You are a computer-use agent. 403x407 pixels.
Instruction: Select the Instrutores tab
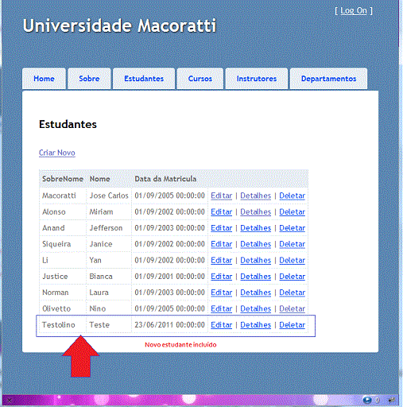tap(257, 79)
